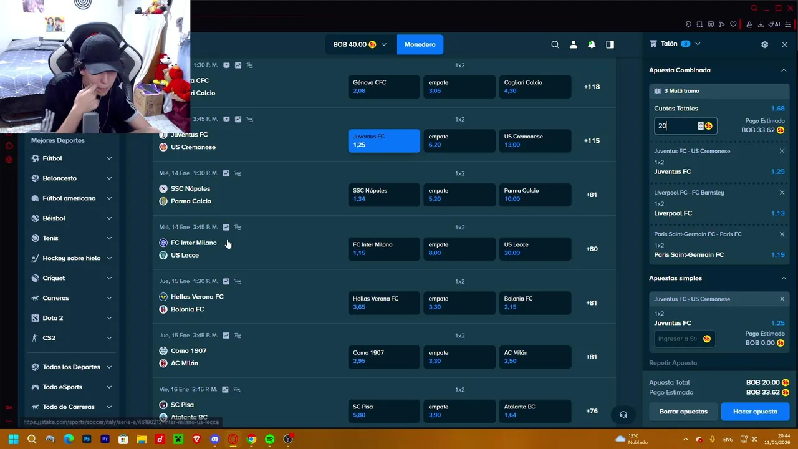This screenshot has height=449, width=798.
Task: Remove Juventus single bet under Apuestas simples
Action: (x=782, y=299)
